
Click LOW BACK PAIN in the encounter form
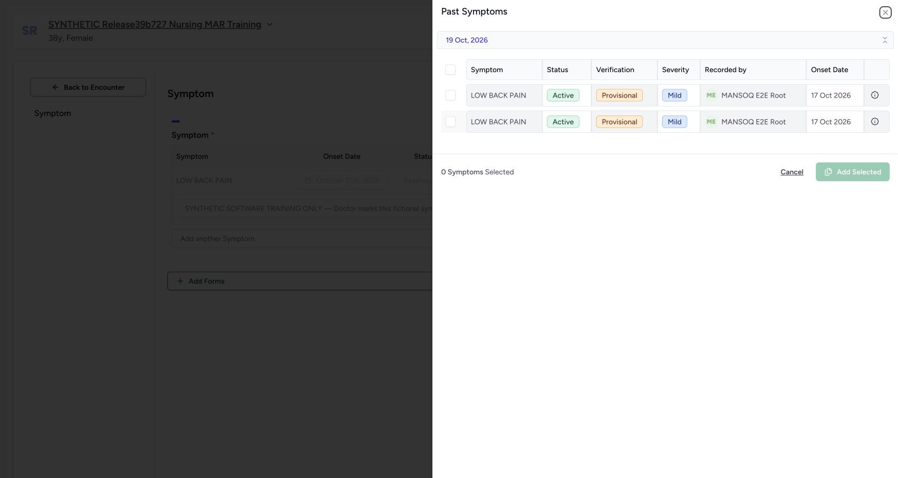coord(204,181)
